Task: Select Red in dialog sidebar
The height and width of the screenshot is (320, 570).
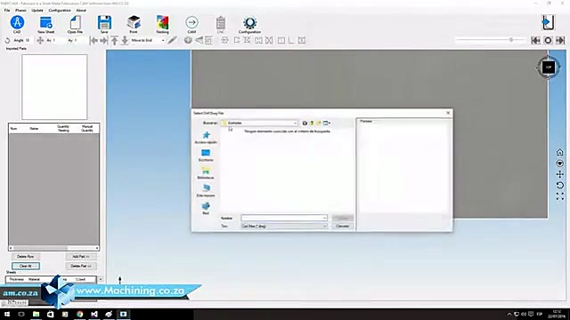Action: [x=206, y=209]
